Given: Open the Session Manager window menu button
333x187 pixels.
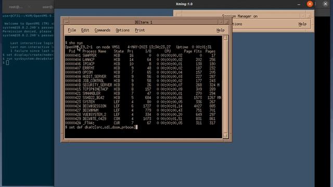Looking at the screenshot, I should [179, 15].
